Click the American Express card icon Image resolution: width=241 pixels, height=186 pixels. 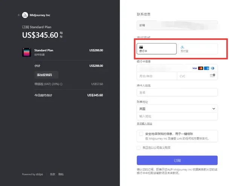pos(206,68)
